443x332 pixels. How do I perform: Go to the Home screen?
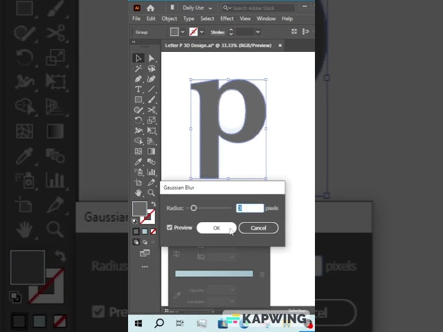point(151,8)
